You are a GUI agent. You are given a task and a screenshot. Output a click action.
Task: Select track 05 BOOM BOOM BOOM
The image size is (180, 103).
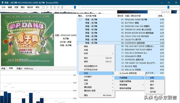[x=121, y=33]
